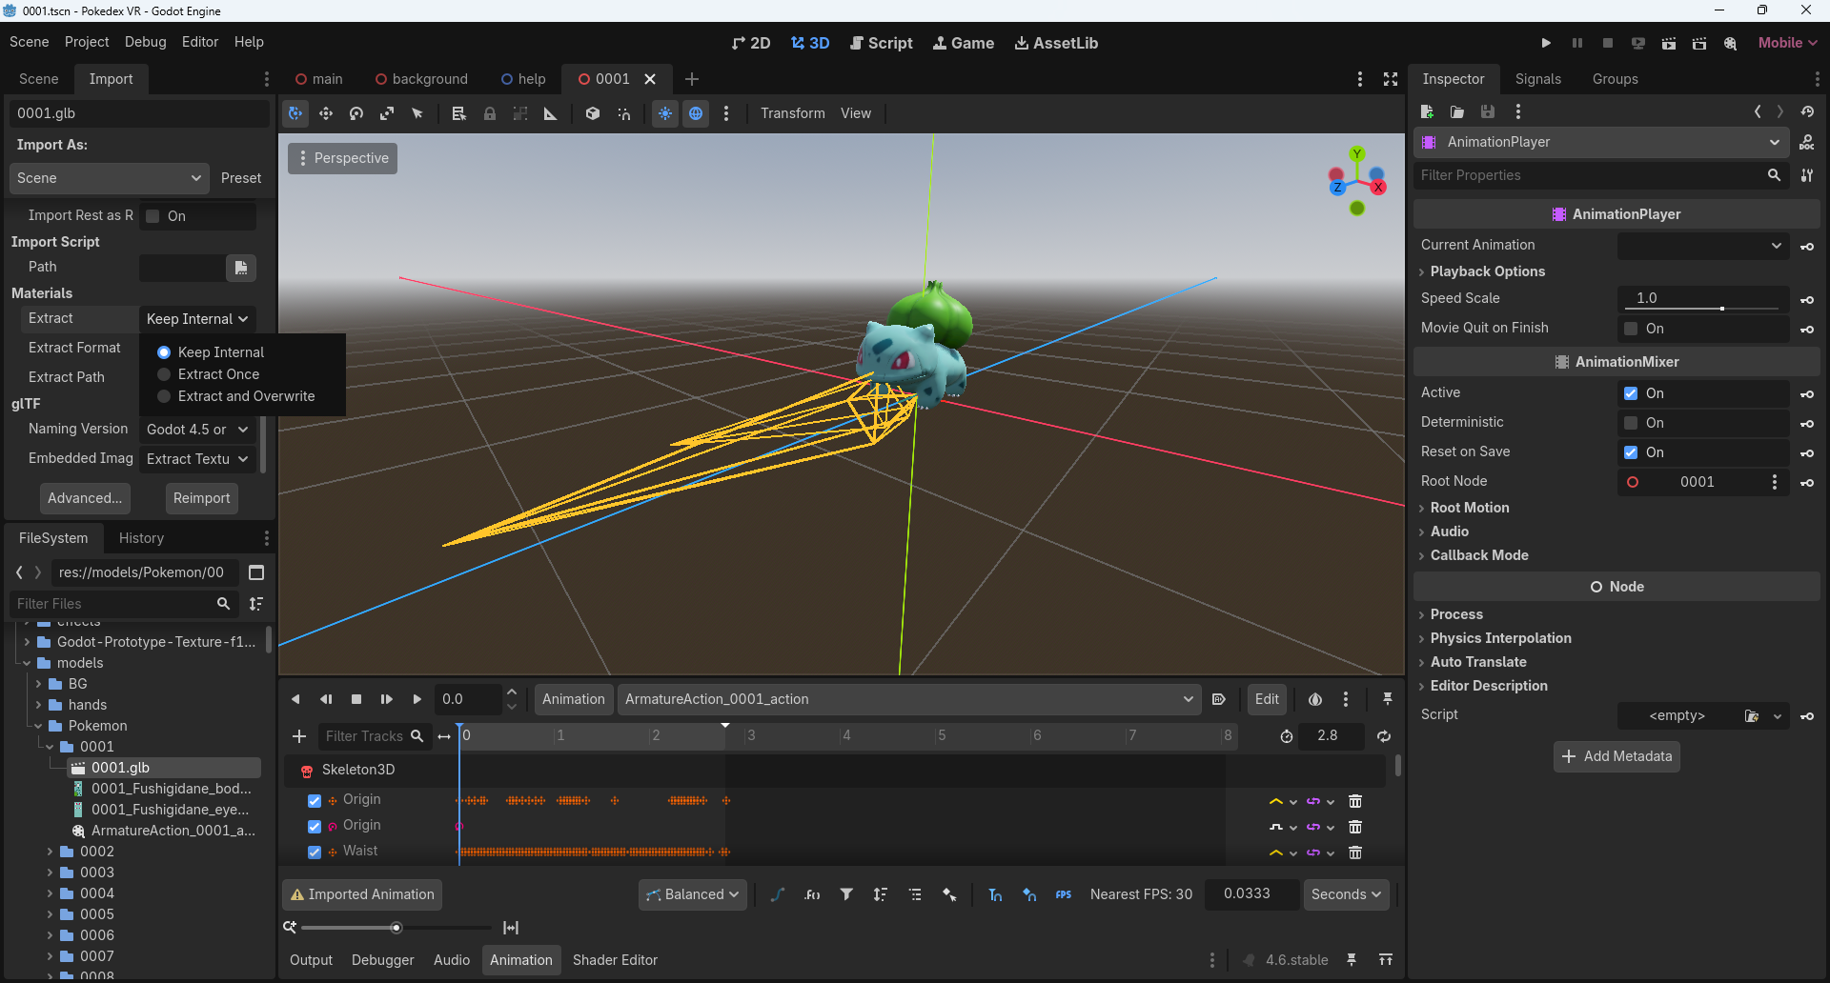This screenshot has width=1830, height=983.
Task: Open the Balanced dropdown in animation toolbar
Action: click(693, 894)
